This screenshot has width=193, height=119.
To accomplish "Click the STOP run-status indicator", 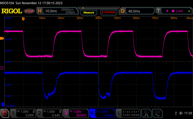I will (x=29, y=11).
